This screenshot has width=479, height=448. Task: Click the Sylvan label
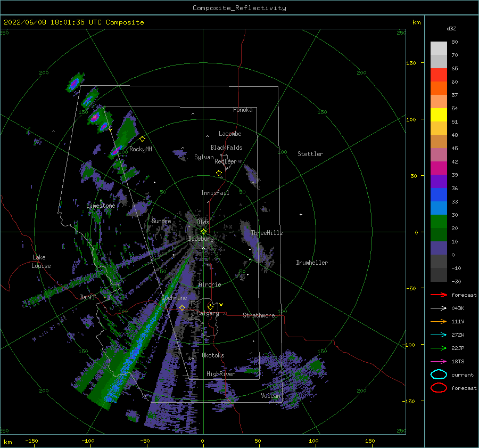click(x=204, y=157)
